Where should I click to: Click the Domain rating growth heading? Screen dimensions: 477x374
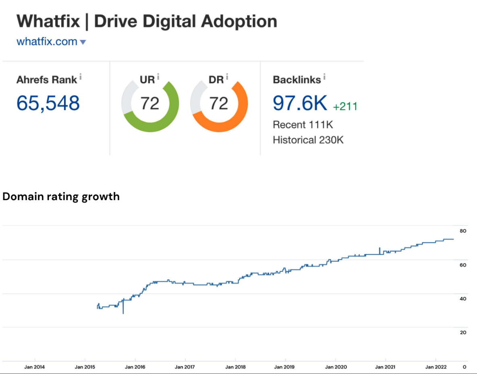point(61,197)
